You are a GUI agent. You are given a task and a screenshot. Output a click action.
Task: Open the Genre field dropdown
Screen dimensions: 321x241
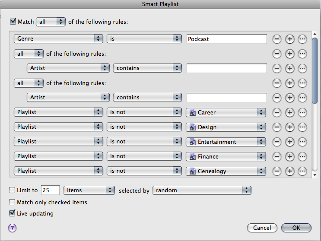pos(58,39)
